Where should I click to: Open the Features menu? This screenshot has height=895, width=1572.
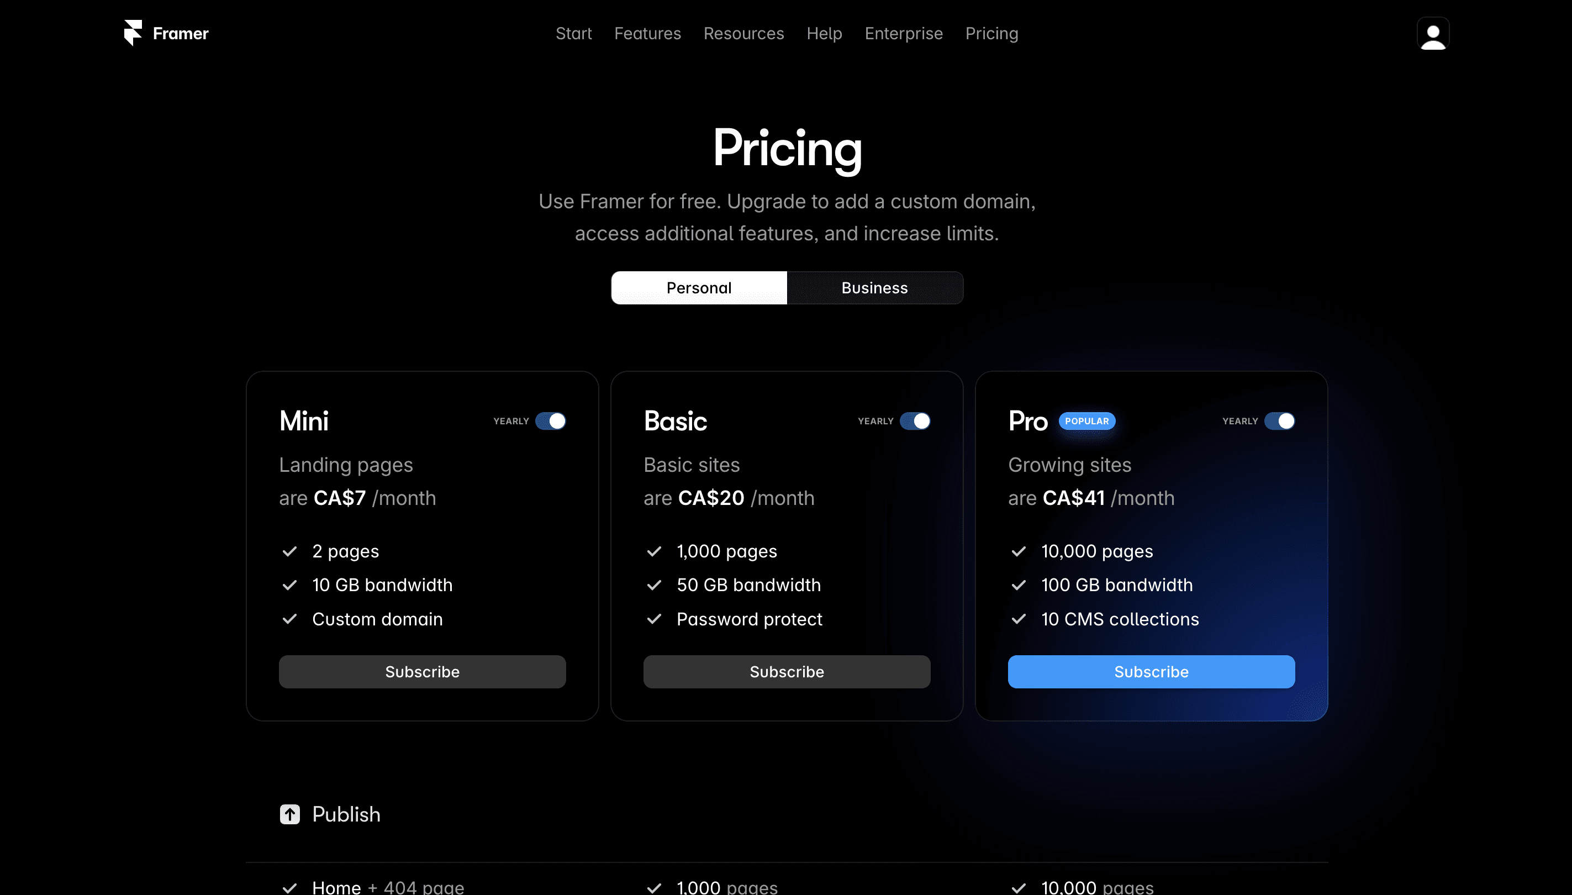(x=647, y=33)
